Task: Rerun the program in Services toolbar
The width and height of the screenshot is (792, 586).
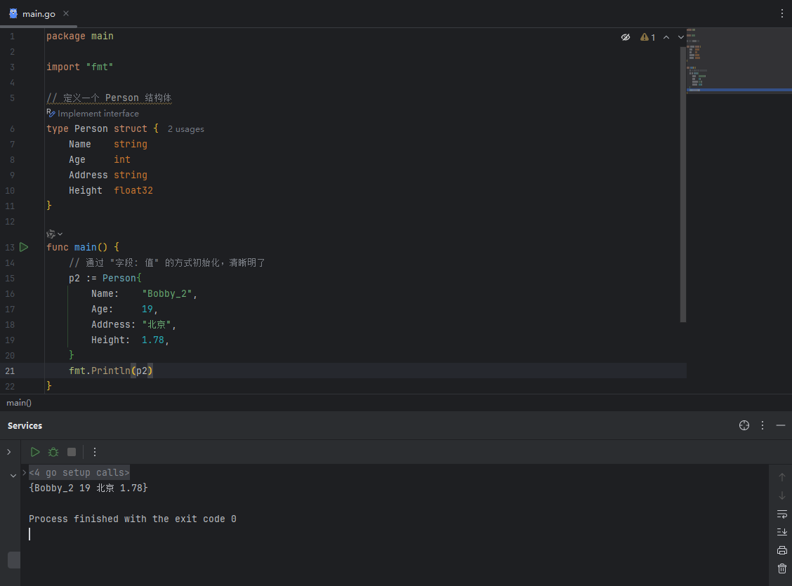Action: coord(35,452)
